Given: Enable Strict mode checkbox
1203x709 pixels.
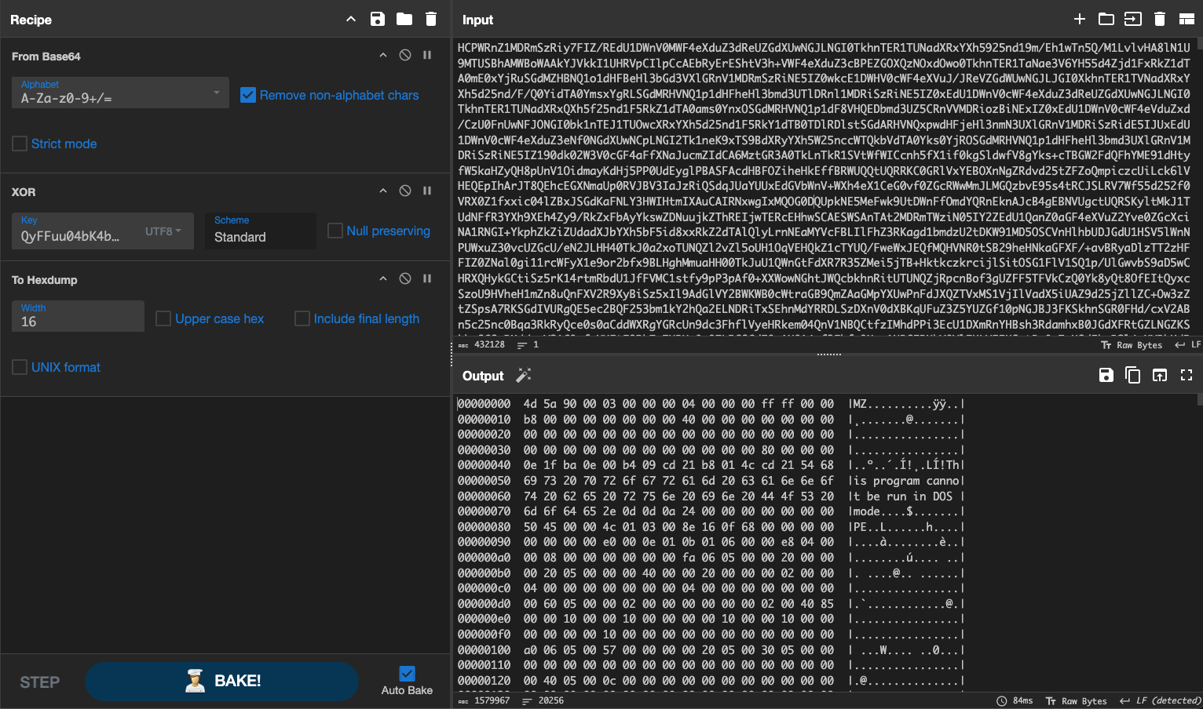Looking at the screenshot, I should click(x=20, y=144).
